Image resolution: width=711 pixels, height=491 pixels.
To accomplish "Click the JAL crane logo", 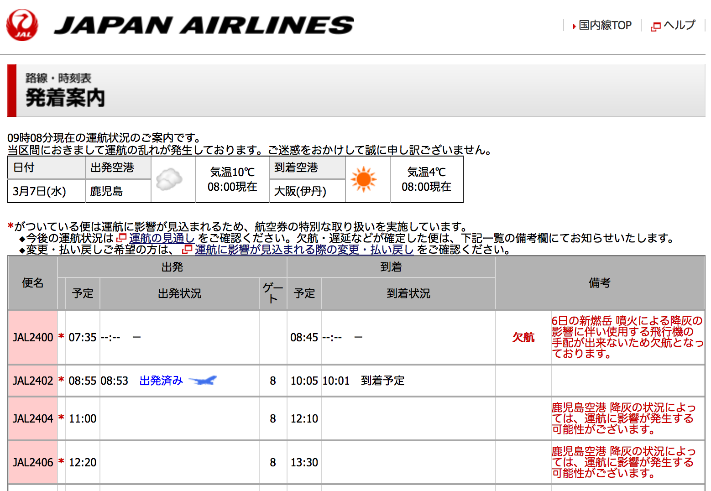I will (x=22, y=25).
